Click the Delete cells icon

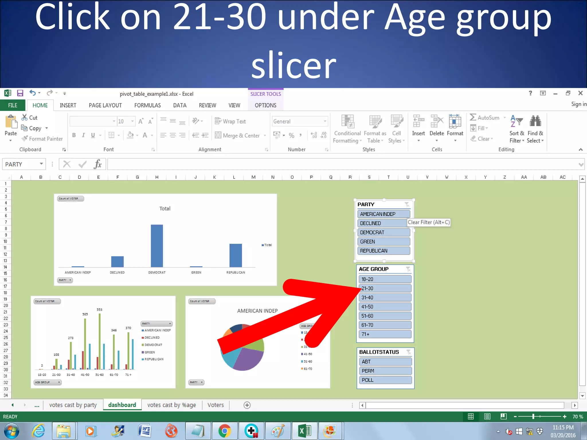point(437,121)
